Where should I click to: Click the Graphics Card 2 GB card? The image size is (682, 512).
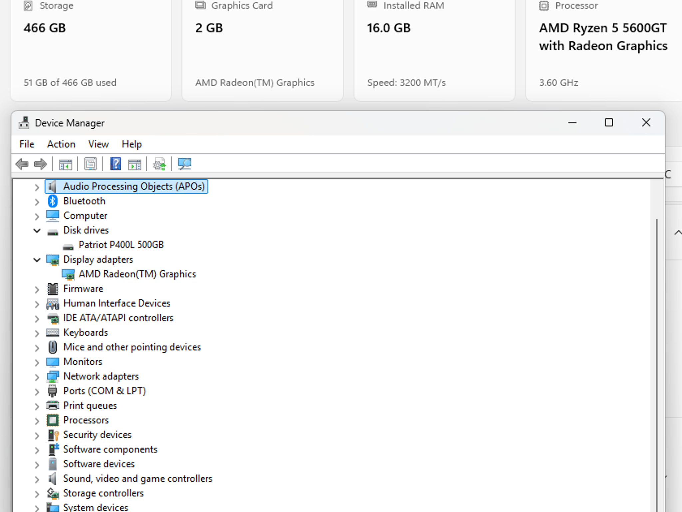[x=262, y=50]
